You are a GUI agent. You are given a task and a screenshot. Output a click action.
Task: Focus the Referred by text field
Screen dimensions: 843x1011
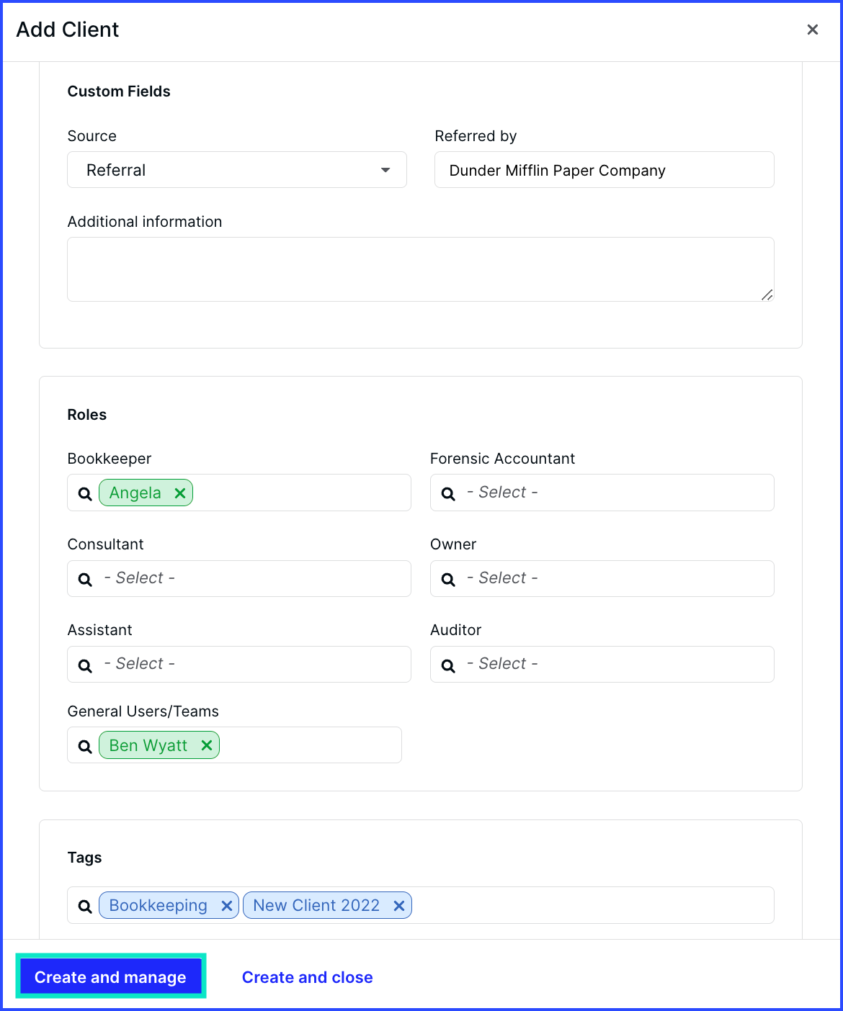[605, 170]
